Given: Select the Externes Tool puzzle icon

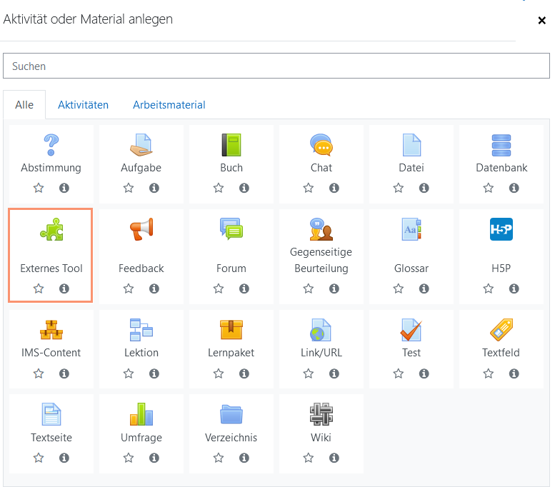Looking at the screenshot, I should click(51, 229).
